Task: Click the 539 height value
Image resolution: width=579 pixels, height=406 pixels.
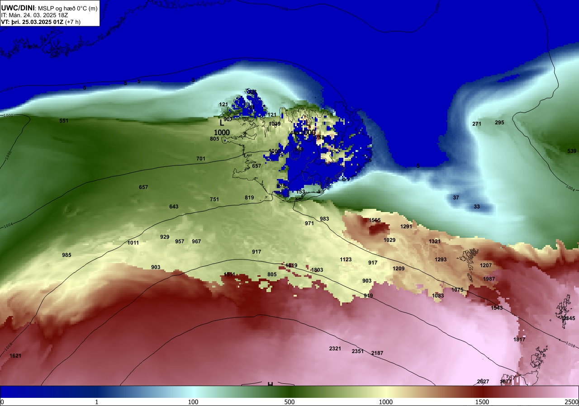Action: coord(572,151)
